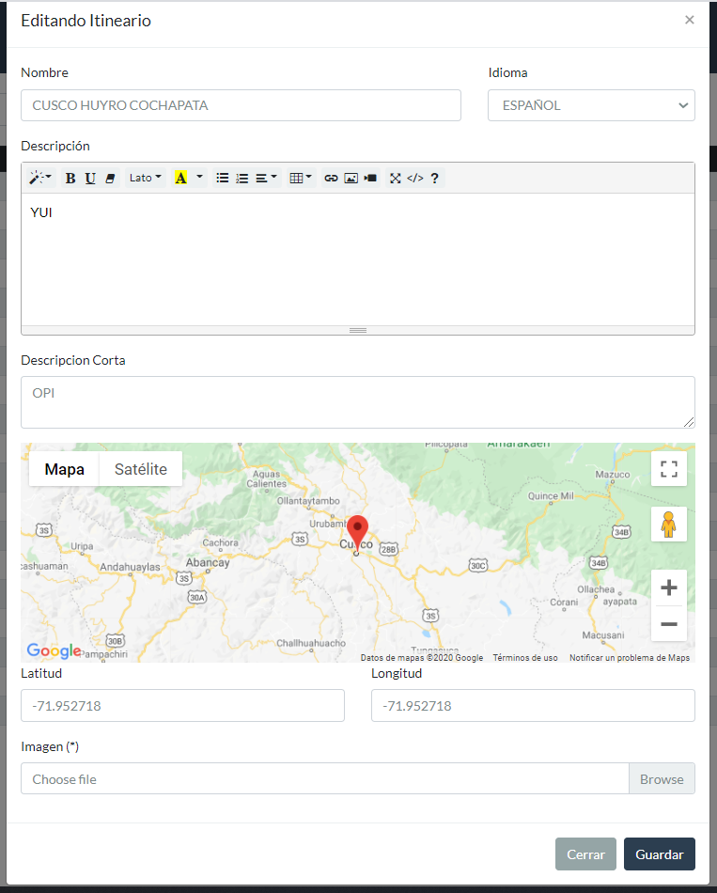Insert a hyperlink via link icon
Viewport: 717px width, 893px height.
pyautogui.click(x=331, y=178)
